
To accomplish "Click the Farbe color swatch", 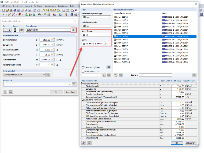I will [15, 30].
